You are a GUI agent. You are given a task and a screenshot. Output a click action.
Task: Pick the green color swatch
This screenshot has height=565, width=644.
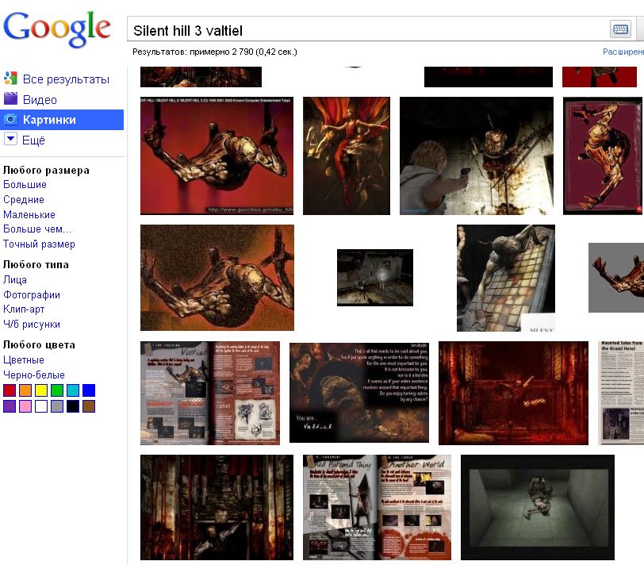click(x=57, y=390)
